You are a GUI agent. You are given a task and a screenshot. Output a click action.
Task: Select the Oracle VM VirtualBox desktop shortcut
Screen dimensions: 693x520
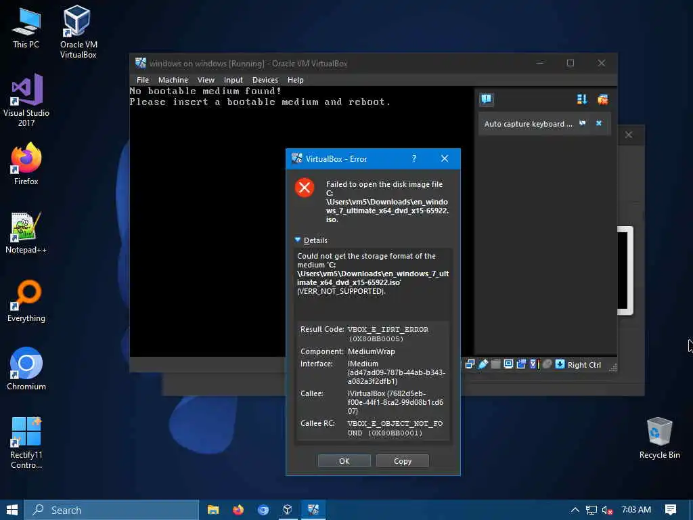[78, 32]
